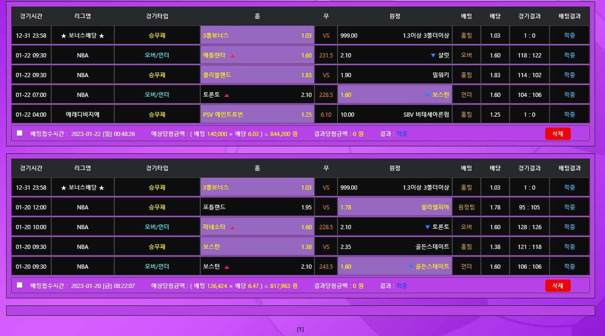Go to page [1] in pagination
This screenshot has width=605, height=336.
[300, 329]
